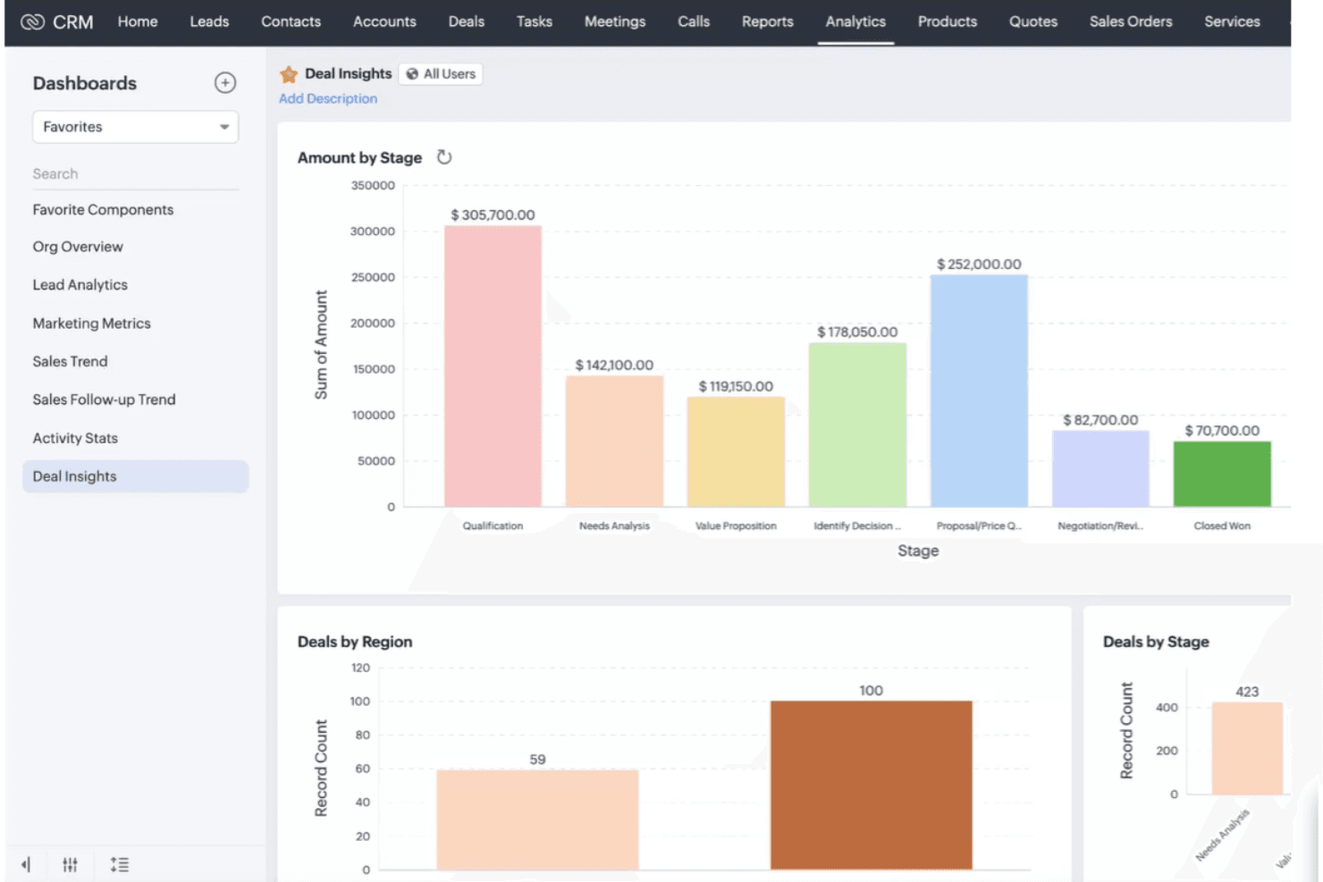This screenshot has width=1323, height=882.
Task: Switch to Sales Orders tab
Action: click(x=1131, y=21)
